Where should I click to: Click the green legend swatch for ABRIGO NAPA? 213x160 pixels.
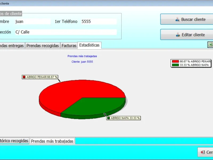(x=175, y=65)
